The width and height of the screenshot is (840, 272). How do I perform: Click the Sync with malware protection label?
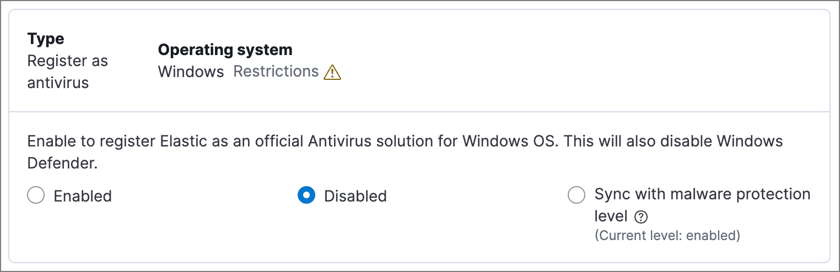[x=702, y=194]
